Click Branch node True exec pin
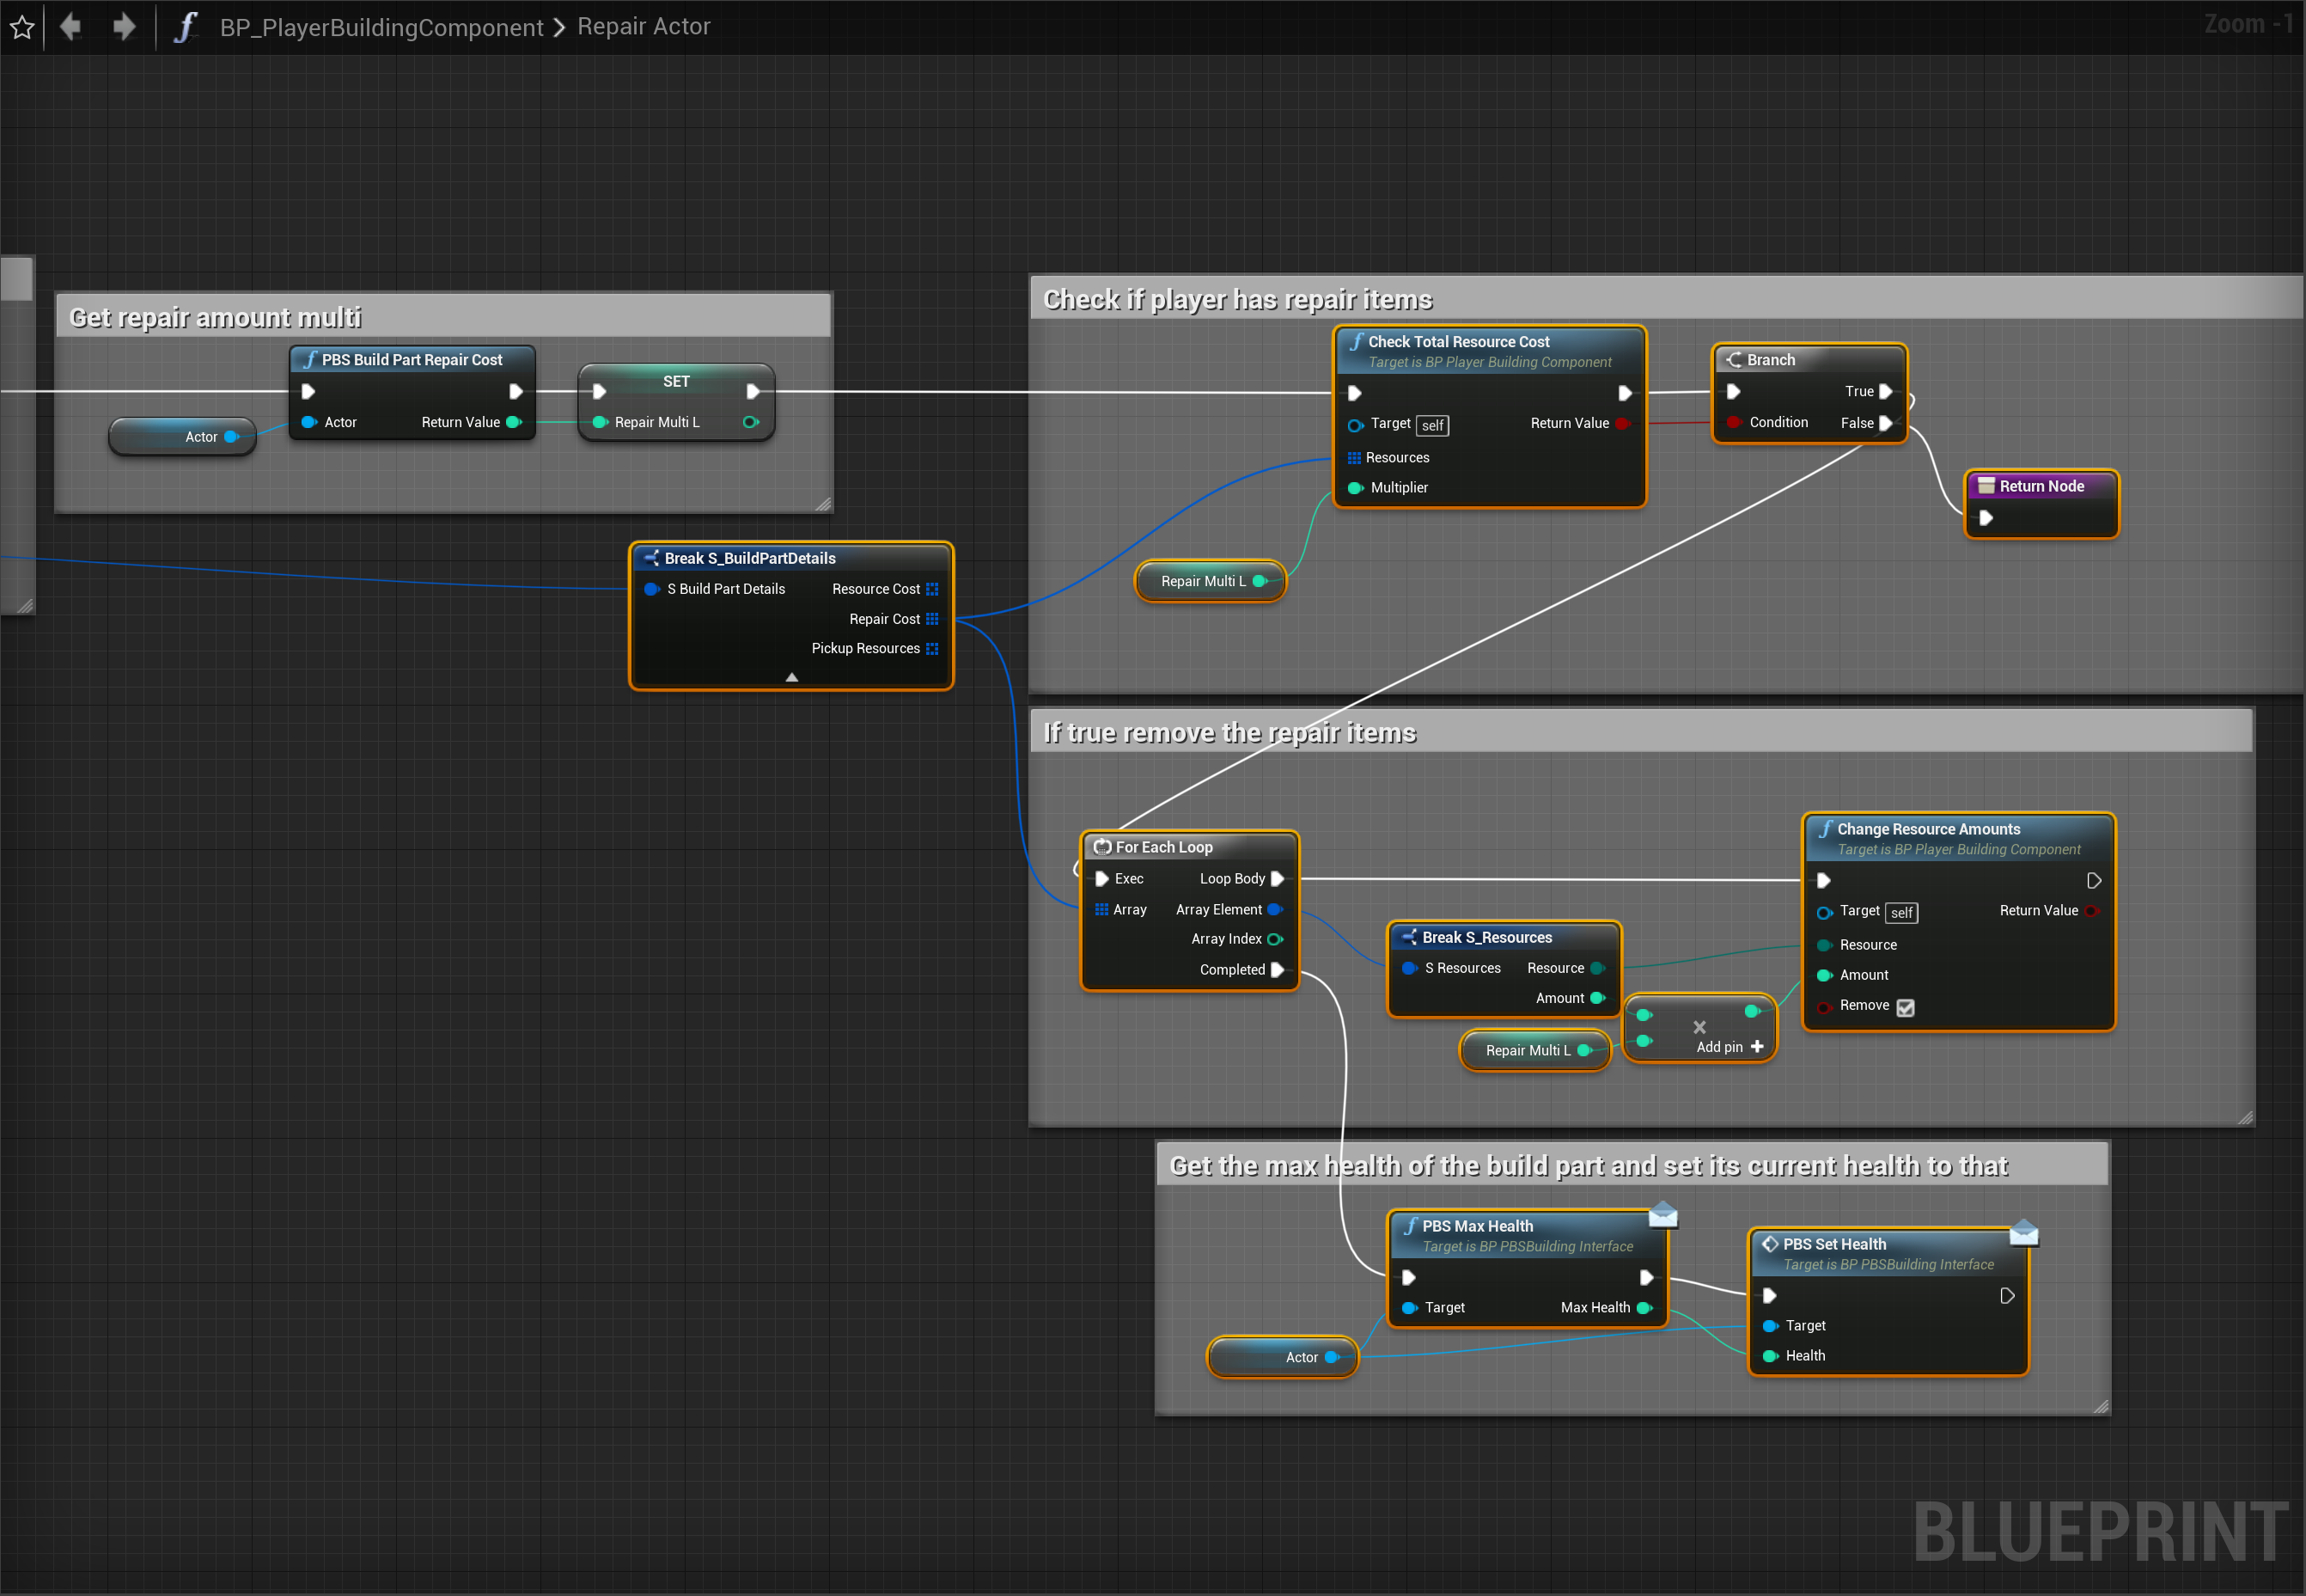The width and height of the screenshot is (2306, 1596). click(1885, 391)
